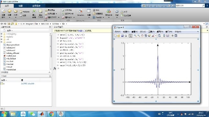The width and height of the screenshot is (209, 117).
Task: Select the Rotate 3D tool in Figure
Action: click(x=146, y=36)
